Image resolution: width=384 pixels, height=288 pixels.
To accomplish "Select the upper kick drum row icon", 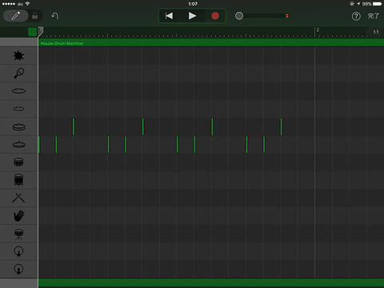I will 18,251.
